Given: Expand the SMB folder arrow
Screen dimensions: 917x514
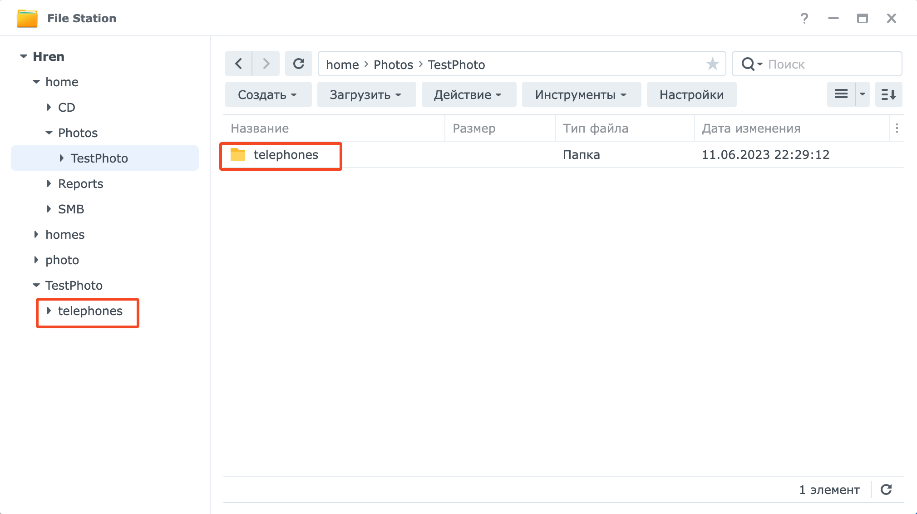Looking at the screenshot, I should tap(49, 209).
